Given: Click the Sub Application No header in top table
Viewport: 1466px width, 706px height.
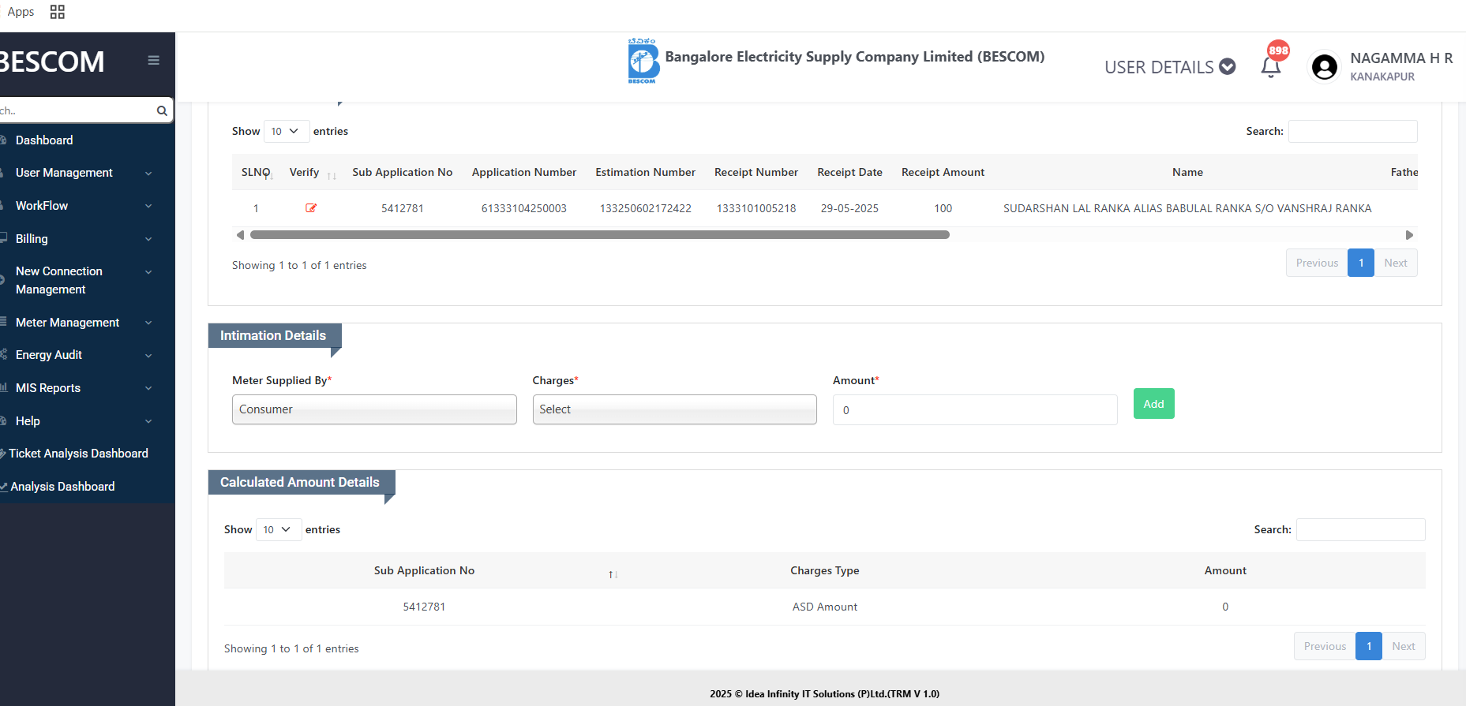Looking at the screenshot, I should click(x=403, y=172).
